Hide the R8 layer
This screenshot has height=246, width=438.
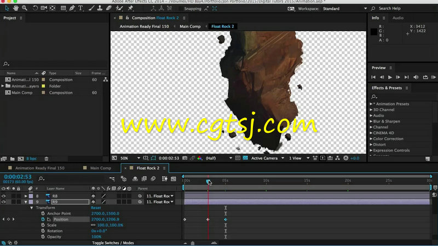tap(3, 196)
